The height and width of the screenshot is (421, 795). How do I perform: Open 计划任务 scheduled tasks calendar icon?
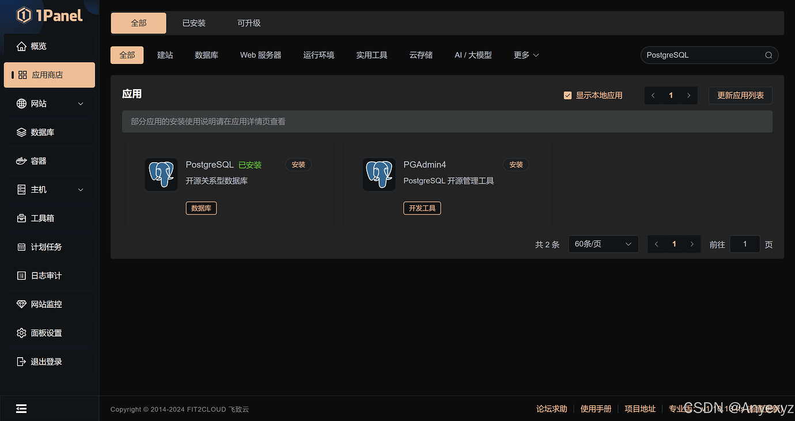(x=21, y=247)
